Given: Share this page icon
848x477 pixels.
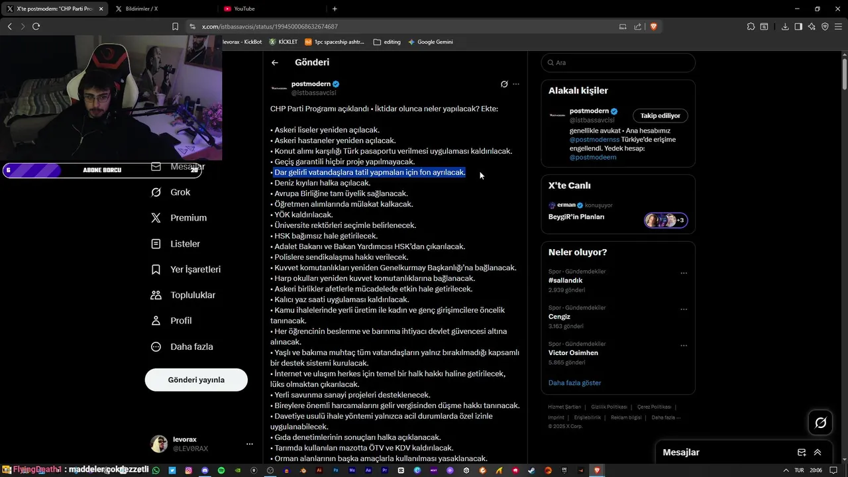Looking at the screenshot, I should pyautogui.click(x=637, y=26).
